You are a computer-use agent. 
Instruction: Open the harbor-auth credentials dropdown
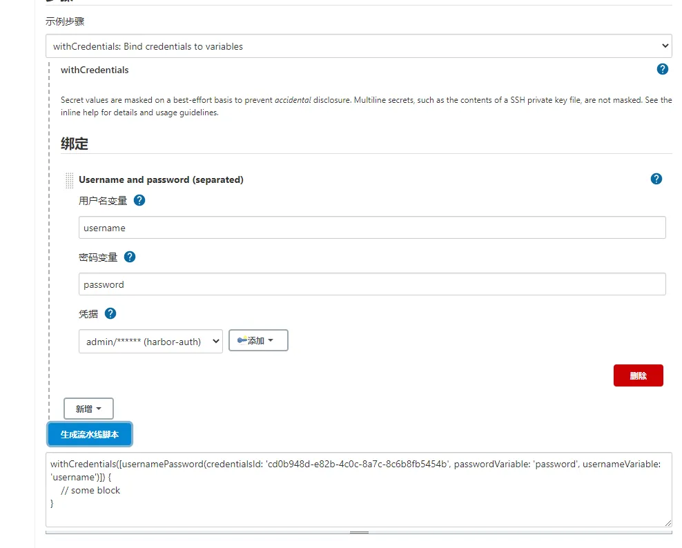150,341
